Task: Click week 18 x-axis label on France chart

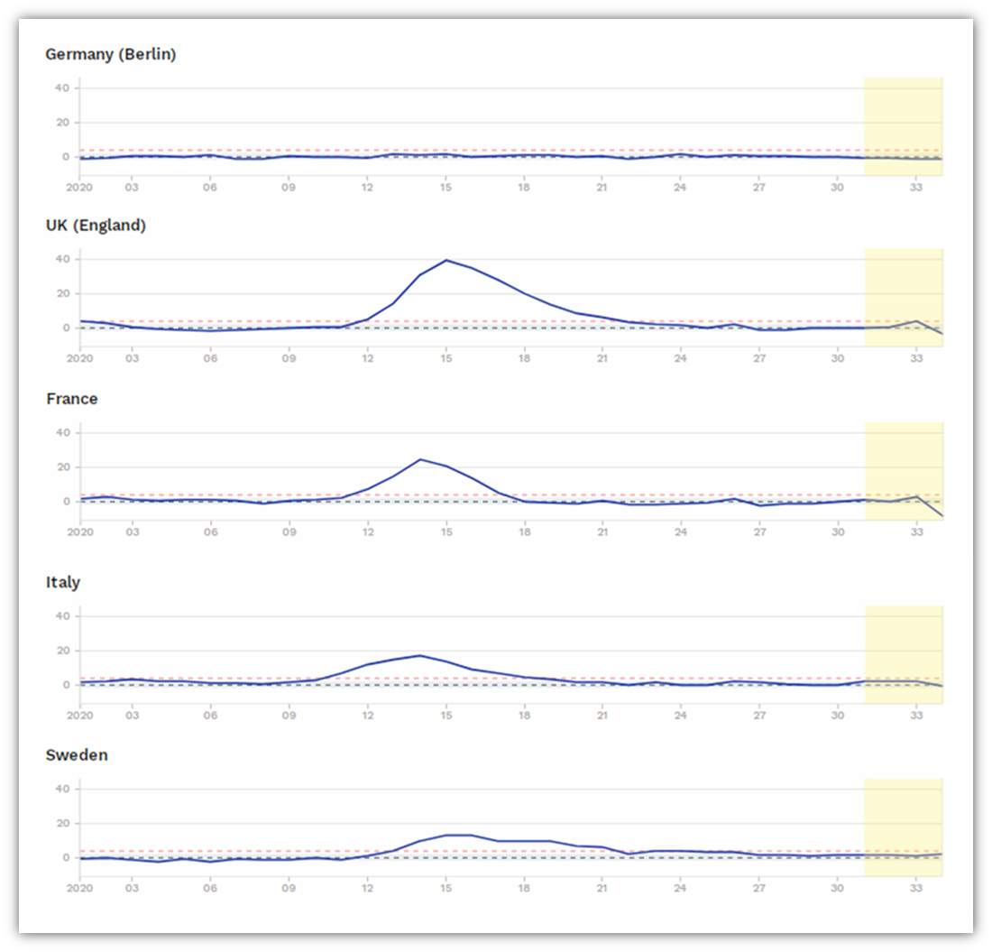Action: 524,532
